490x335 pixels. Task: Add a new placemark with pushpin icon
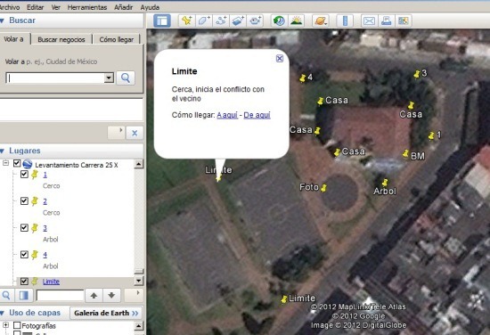click(187, 21)
